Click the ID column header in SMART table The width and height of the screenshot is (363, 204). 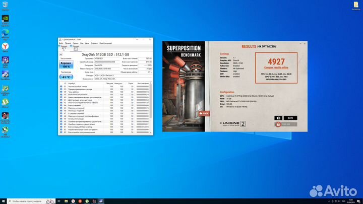click(x=65, y=84)
